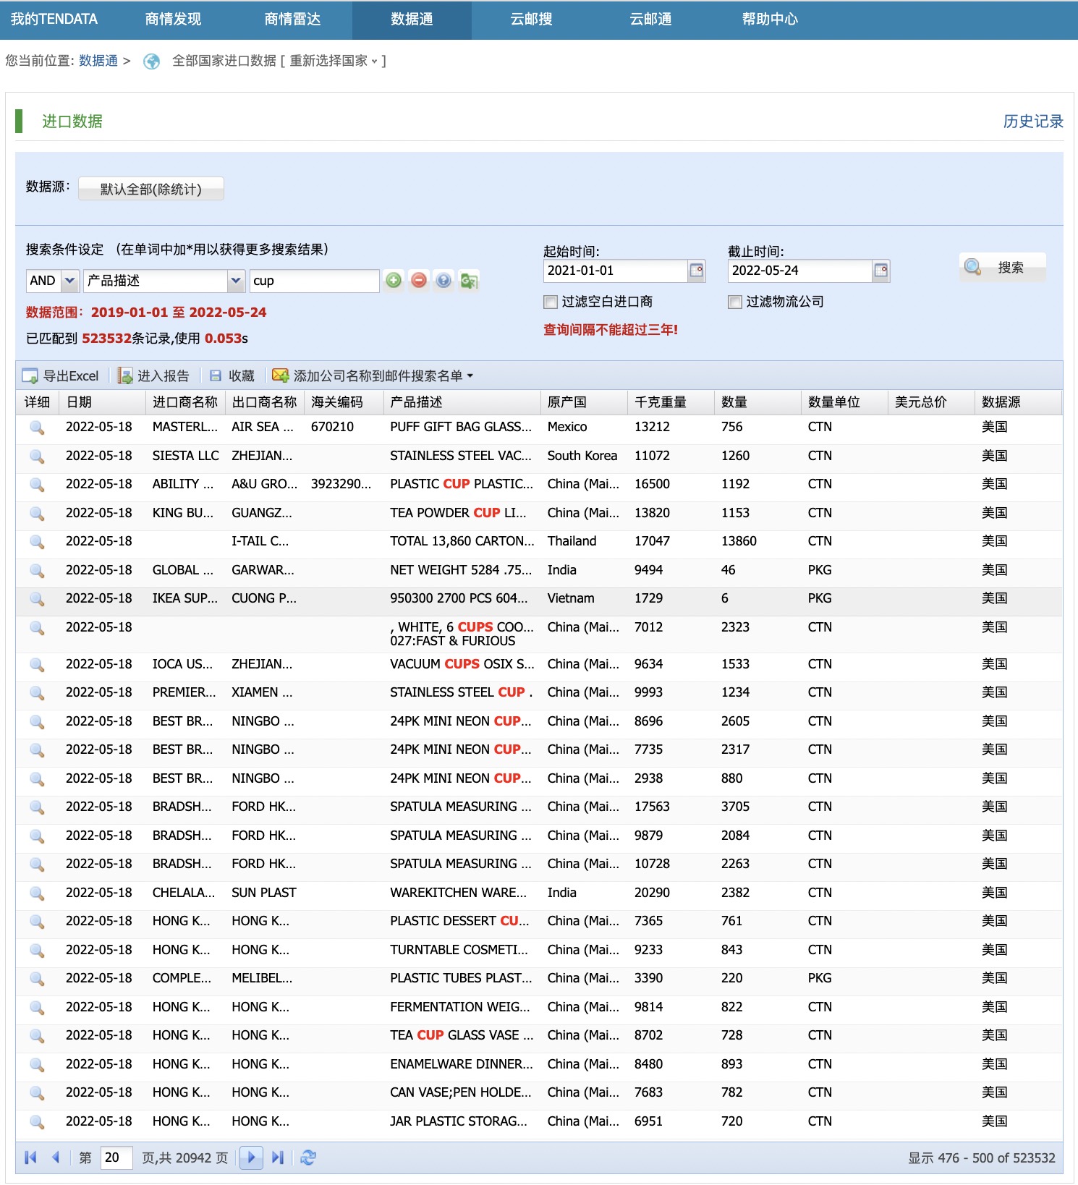Open details for CHELALA... row
This screenshot has width=1078, height=1185.
coord(37,893)
